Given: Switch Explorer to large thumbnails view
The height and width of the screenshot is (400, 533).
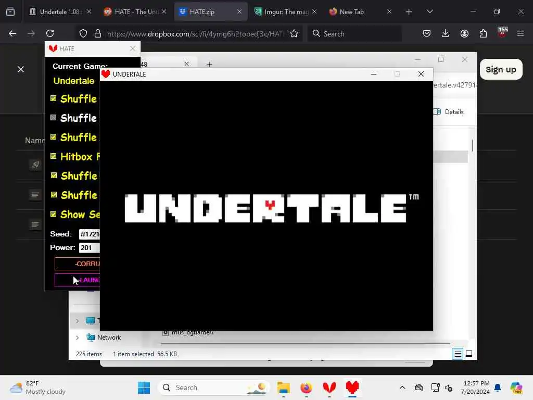Looking at the screenshot, I should [469, 354].
